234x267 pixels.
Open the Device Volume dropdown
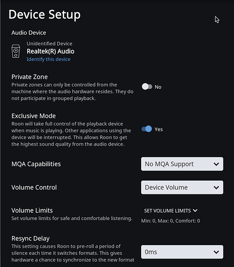click(x=182, y=187)
